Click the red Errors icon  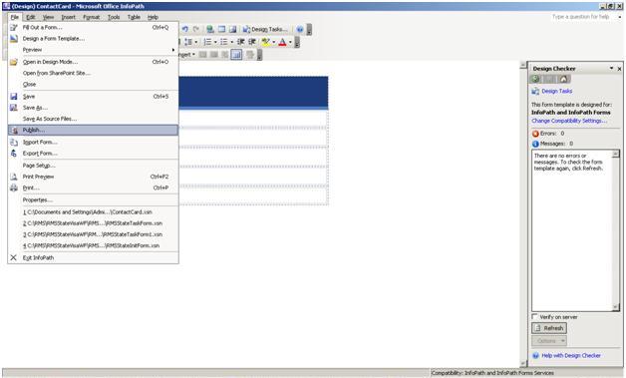click(x=535, y=134)
